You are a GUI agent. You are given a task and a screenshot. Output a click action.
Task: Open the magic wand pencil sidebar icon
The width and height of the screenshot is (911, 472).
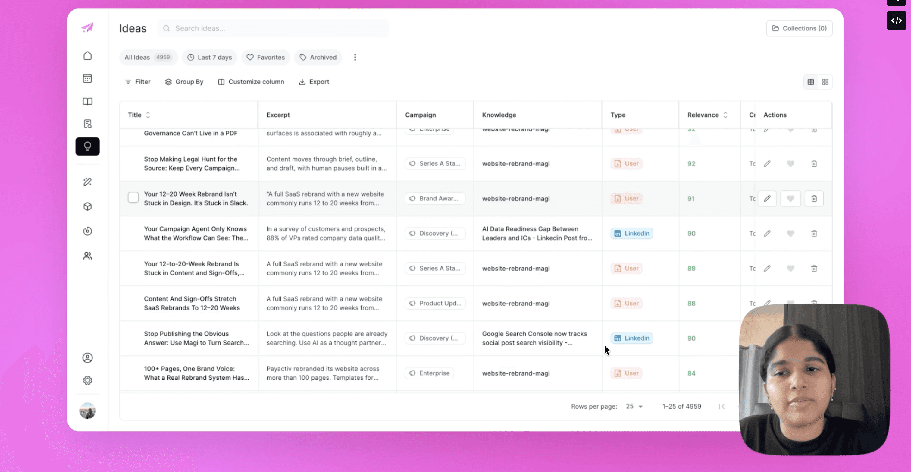click(x=87, y=182)
